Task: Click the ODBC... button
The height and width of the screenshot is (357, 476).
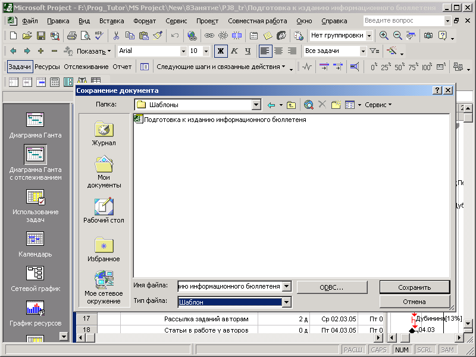Action: (x=332, y=287)
